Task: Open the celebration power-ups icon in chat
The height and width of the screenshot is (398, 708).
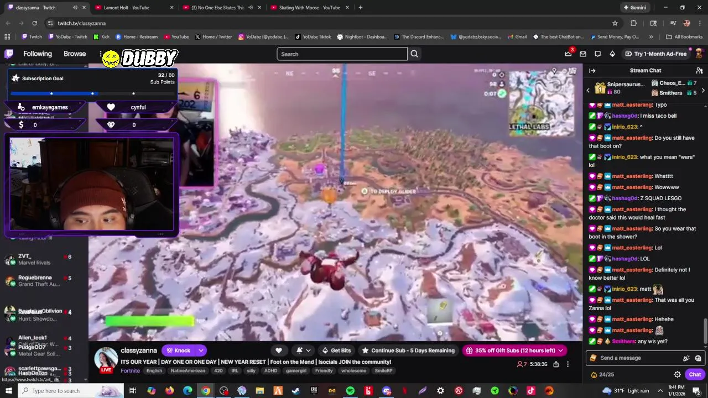Action: (686, 358)
